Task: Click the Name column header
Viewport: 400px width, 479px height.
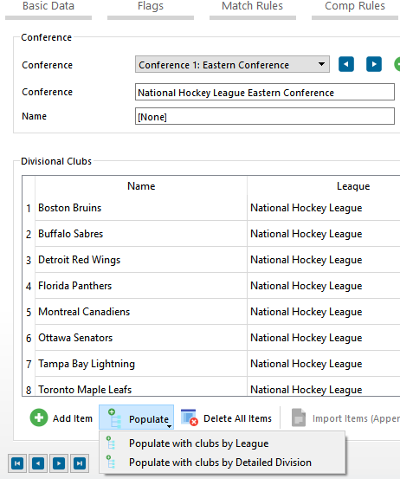Action: 141,186
